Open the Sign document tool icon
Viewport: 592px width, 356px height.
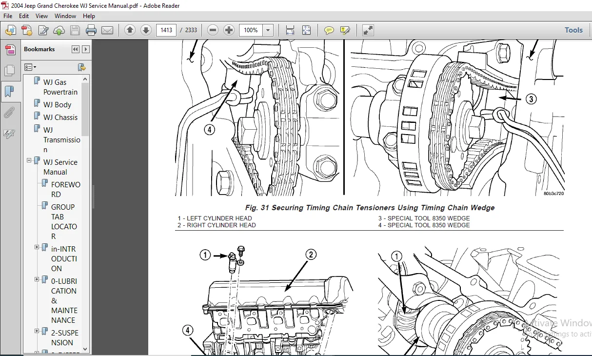[43, 30]
